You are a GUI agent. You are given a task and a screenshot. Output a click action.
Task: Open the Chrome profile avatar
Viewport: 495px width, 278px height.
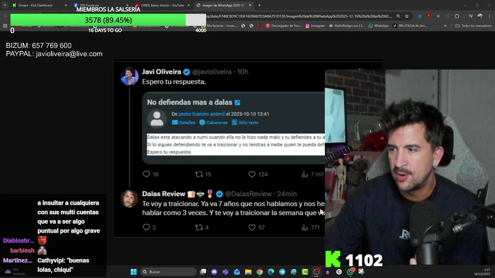pos(480,16)
